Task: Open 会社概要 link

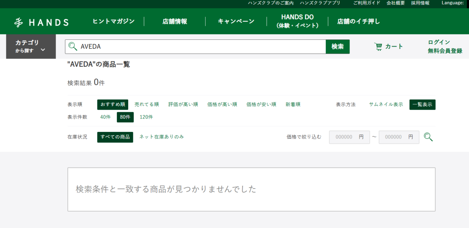Action: tap(396, 3)
